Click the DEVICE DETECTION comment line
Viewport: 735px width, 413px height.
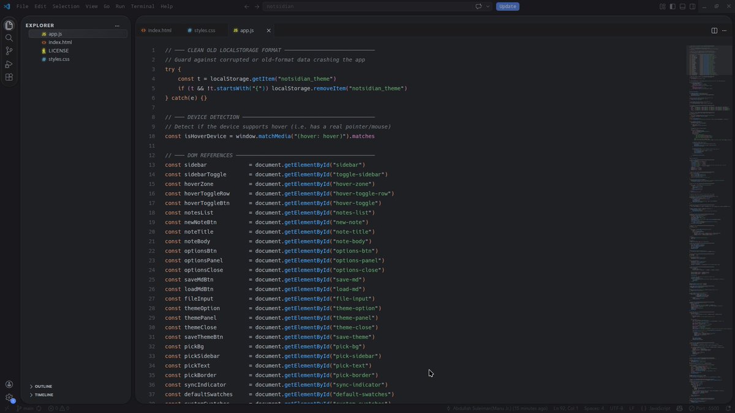[x=269, y=117]
